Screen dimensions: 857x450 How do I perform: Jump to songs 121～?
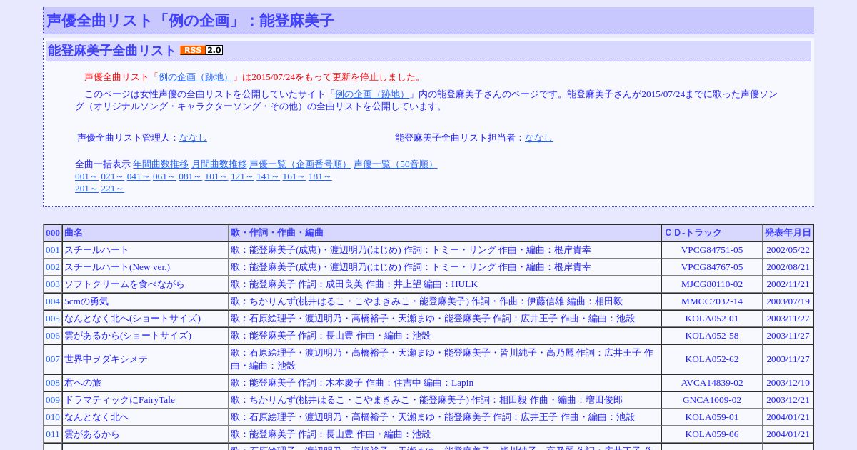click(x=242, y=176)
